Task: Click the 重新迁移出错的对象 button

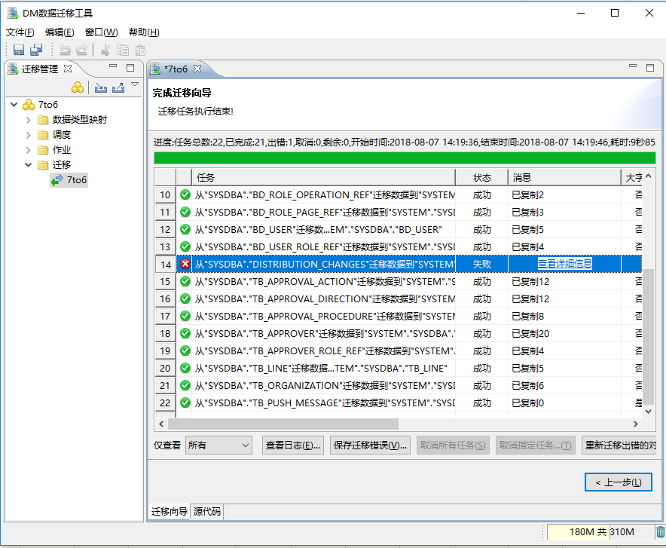Action: click(x=620, y=445)
